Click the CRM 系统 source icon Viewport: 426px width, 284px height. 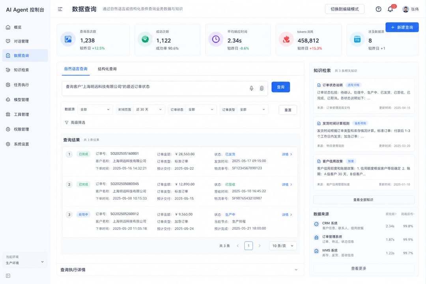tap(316, 224)
